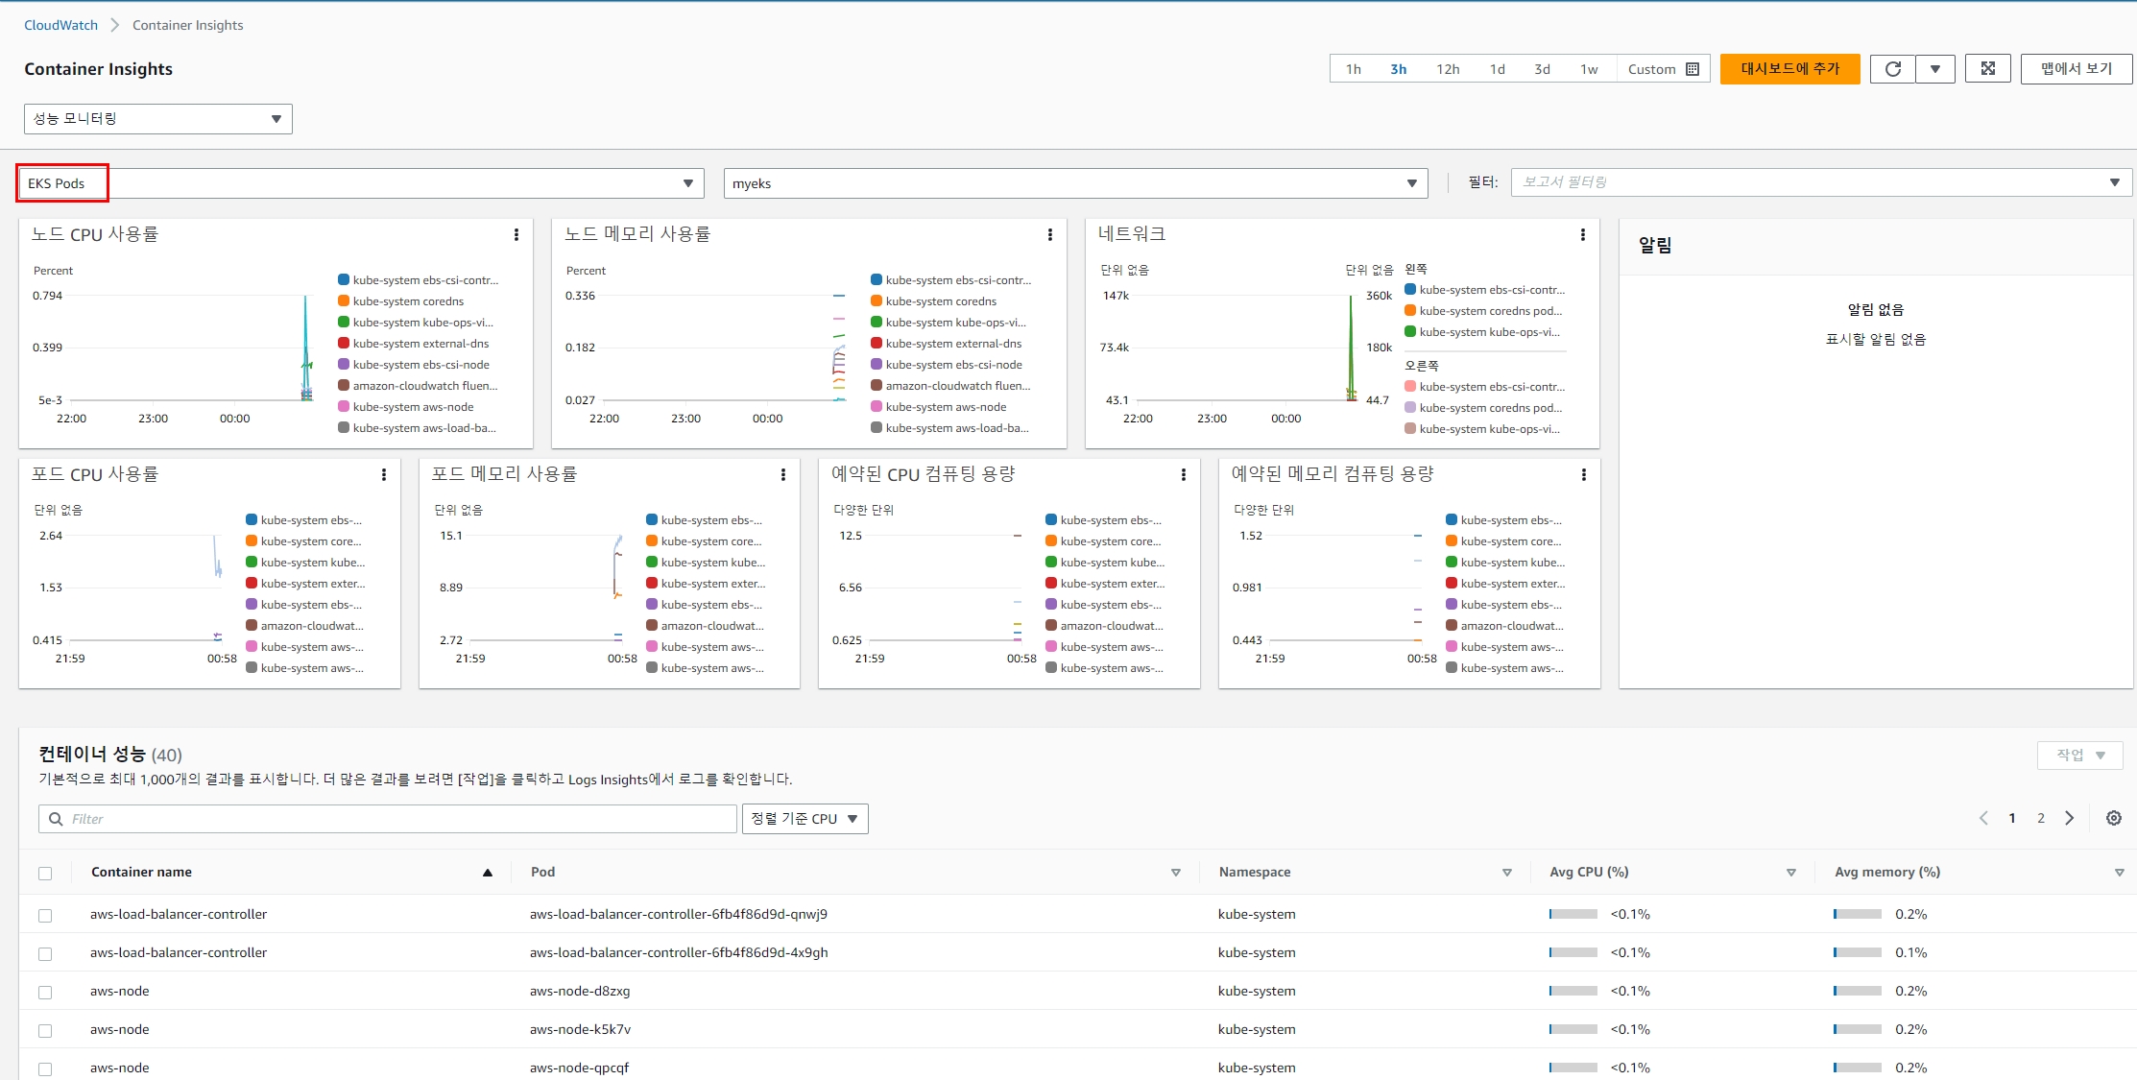
Task: Click kube-system coredns orange legend swatch
Action: point(344,301)
